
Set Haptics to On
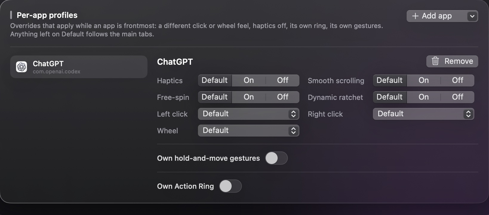click(249, 81)
